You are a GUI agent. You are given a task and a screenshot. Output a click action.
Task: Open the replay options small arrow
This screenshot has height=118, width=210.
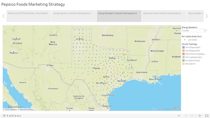pyautogui.click(x=196, y=116)
